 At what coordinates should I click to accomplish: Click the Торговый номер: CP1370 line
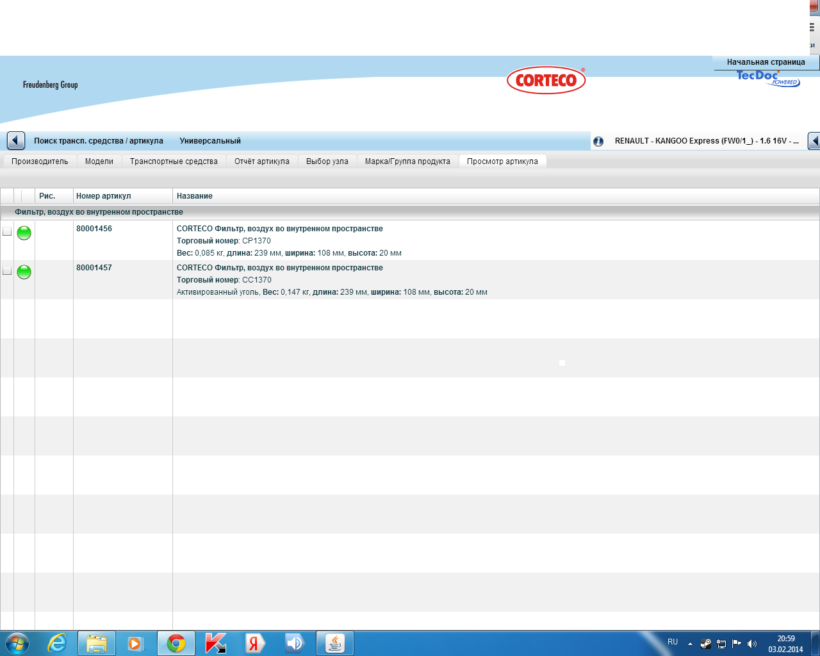(224, 241)
